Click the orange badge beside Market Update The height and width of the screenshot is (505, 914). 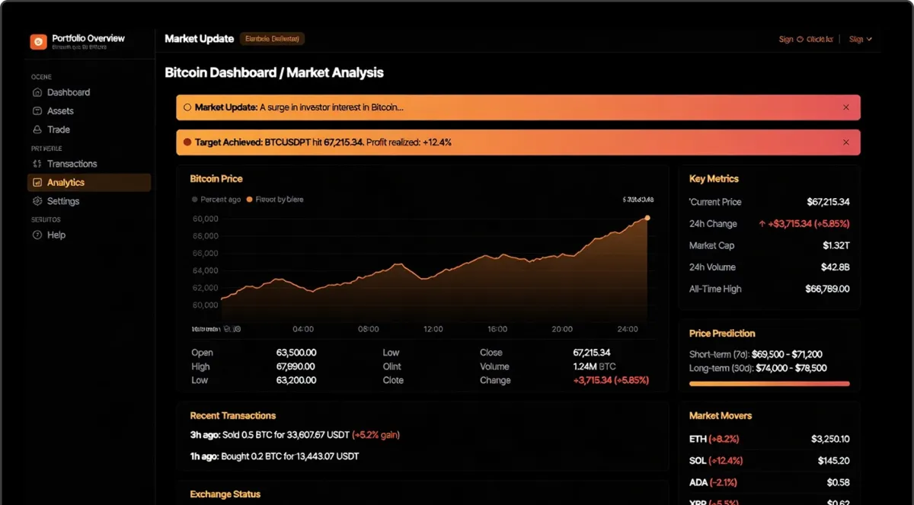tap(273, 39)
